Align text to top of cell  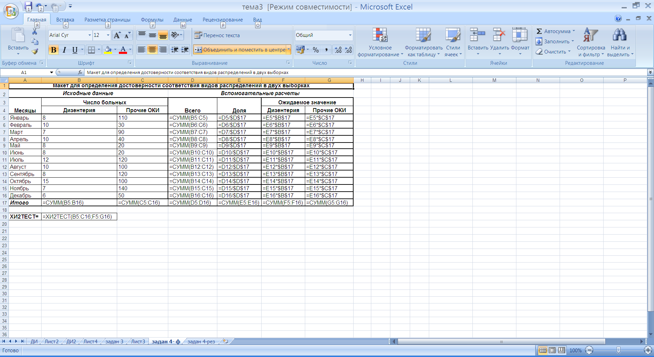tap(142, 35)
